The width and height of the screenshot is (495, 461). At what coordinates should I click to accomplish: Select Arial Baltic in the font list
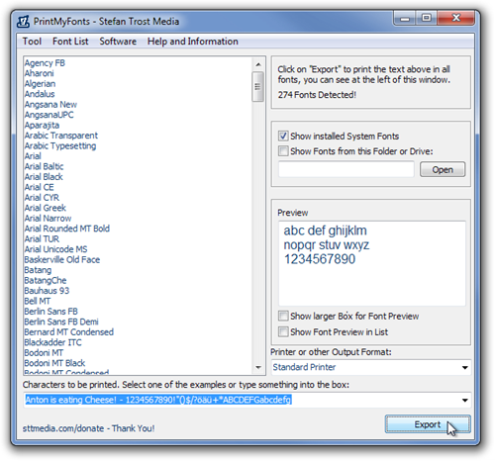point(44,166)
